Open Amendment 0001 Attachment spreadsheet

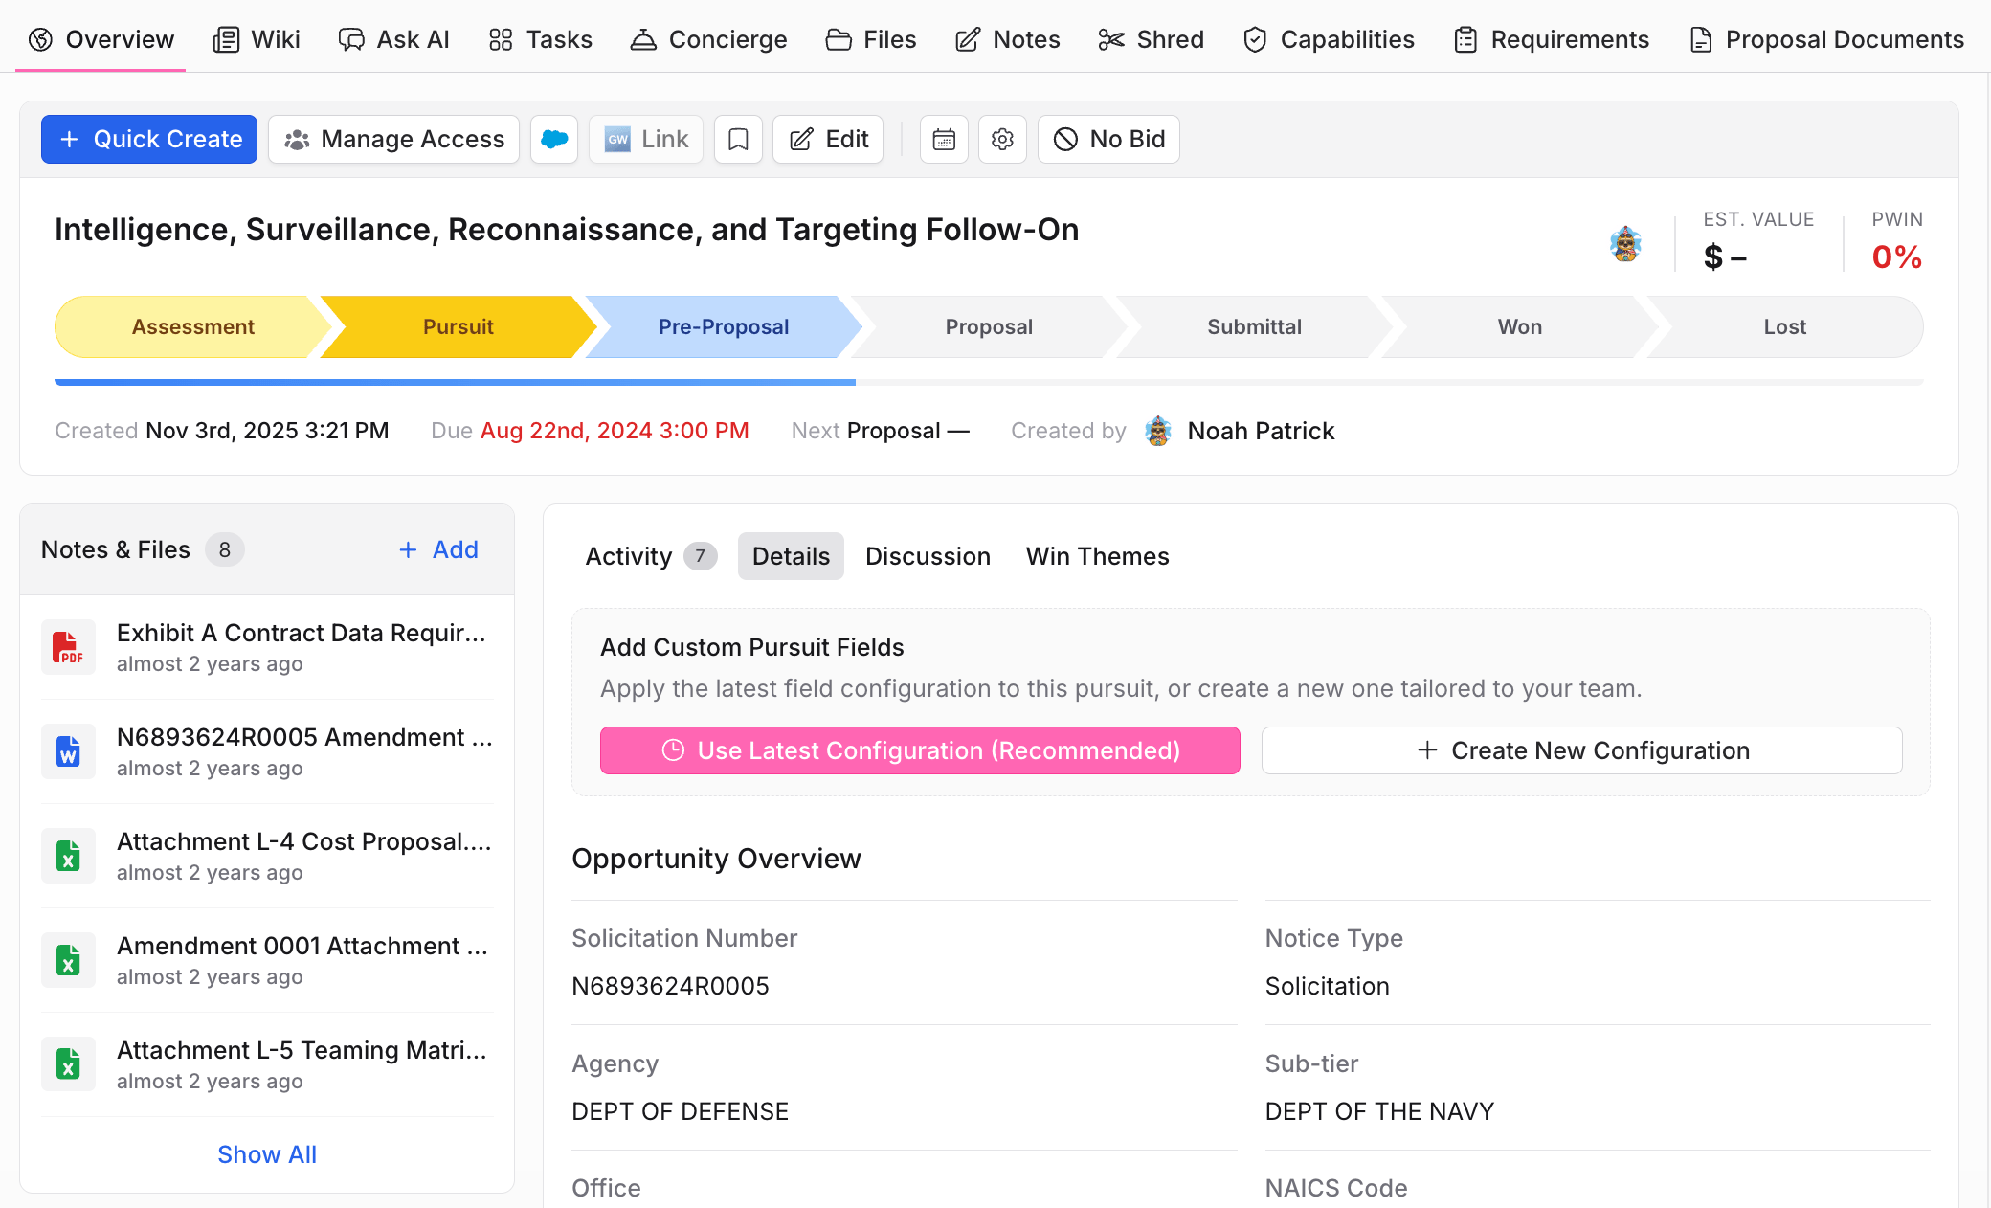pyautogui.click(x=302, y=946)
